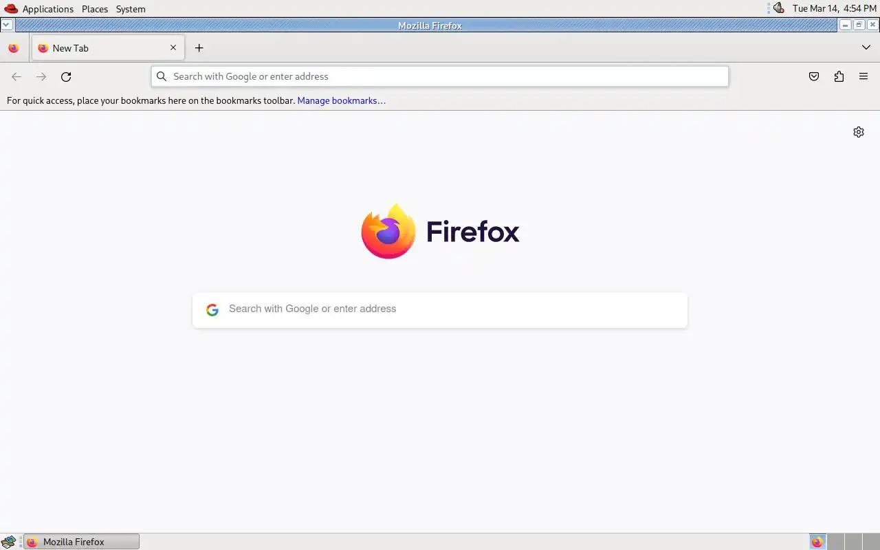Screen dimensions: 880x550
Task: Click the Google G icon in search box
Action: pyautogui.click(x=212, y=310)
